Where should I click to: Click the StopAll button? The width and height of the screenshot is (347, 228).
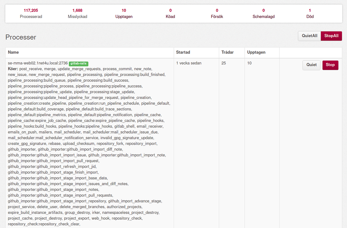tap(331, 36)
